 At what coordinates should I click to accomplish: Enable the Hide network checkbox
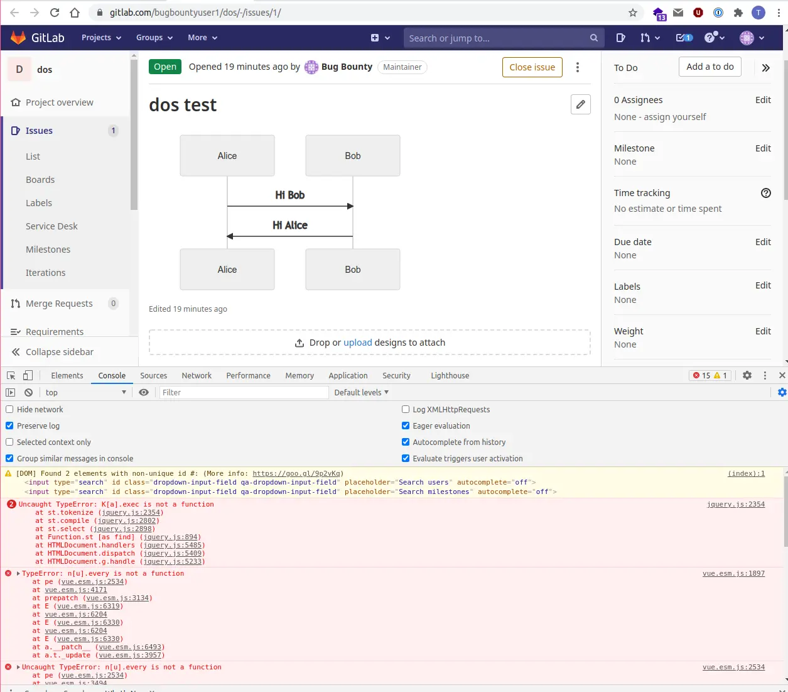click(x=9, y=409)
